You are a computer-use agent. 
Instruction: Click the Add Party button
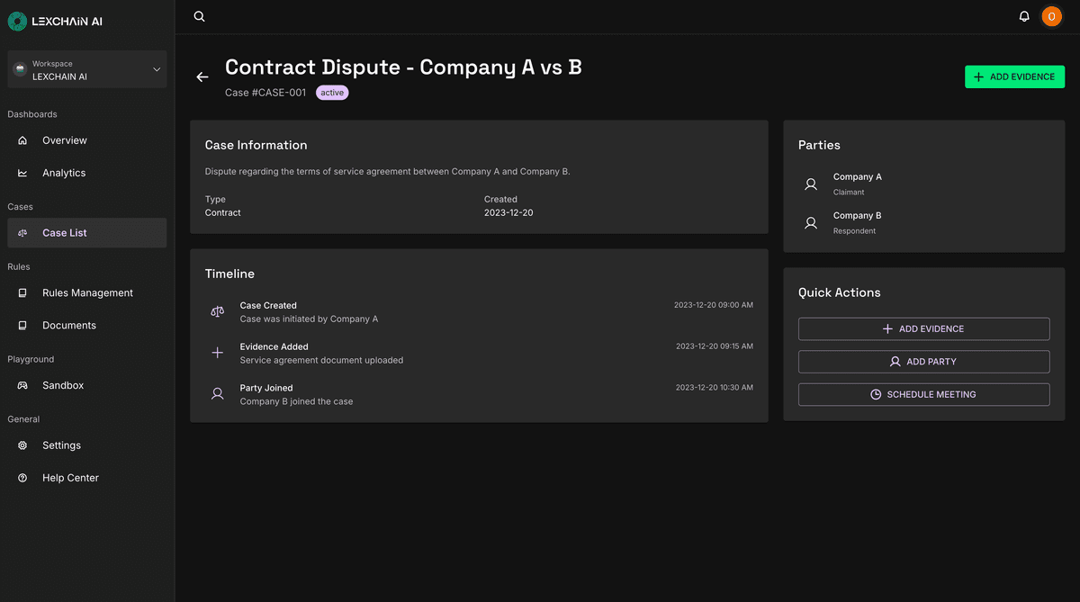click(x=923, y=362)
